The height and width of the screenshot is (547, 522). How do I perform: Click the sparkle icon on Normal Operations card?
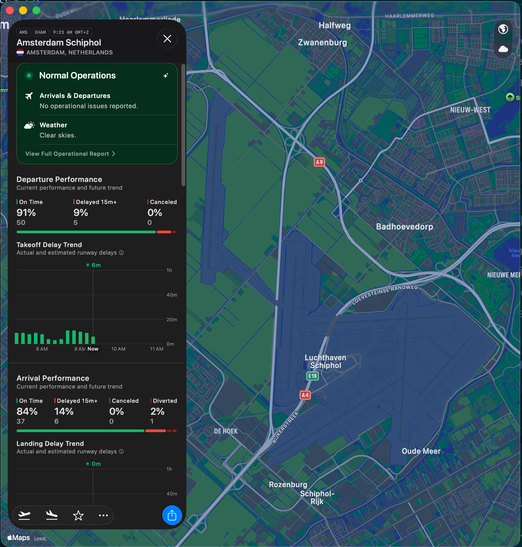[166, 76]
